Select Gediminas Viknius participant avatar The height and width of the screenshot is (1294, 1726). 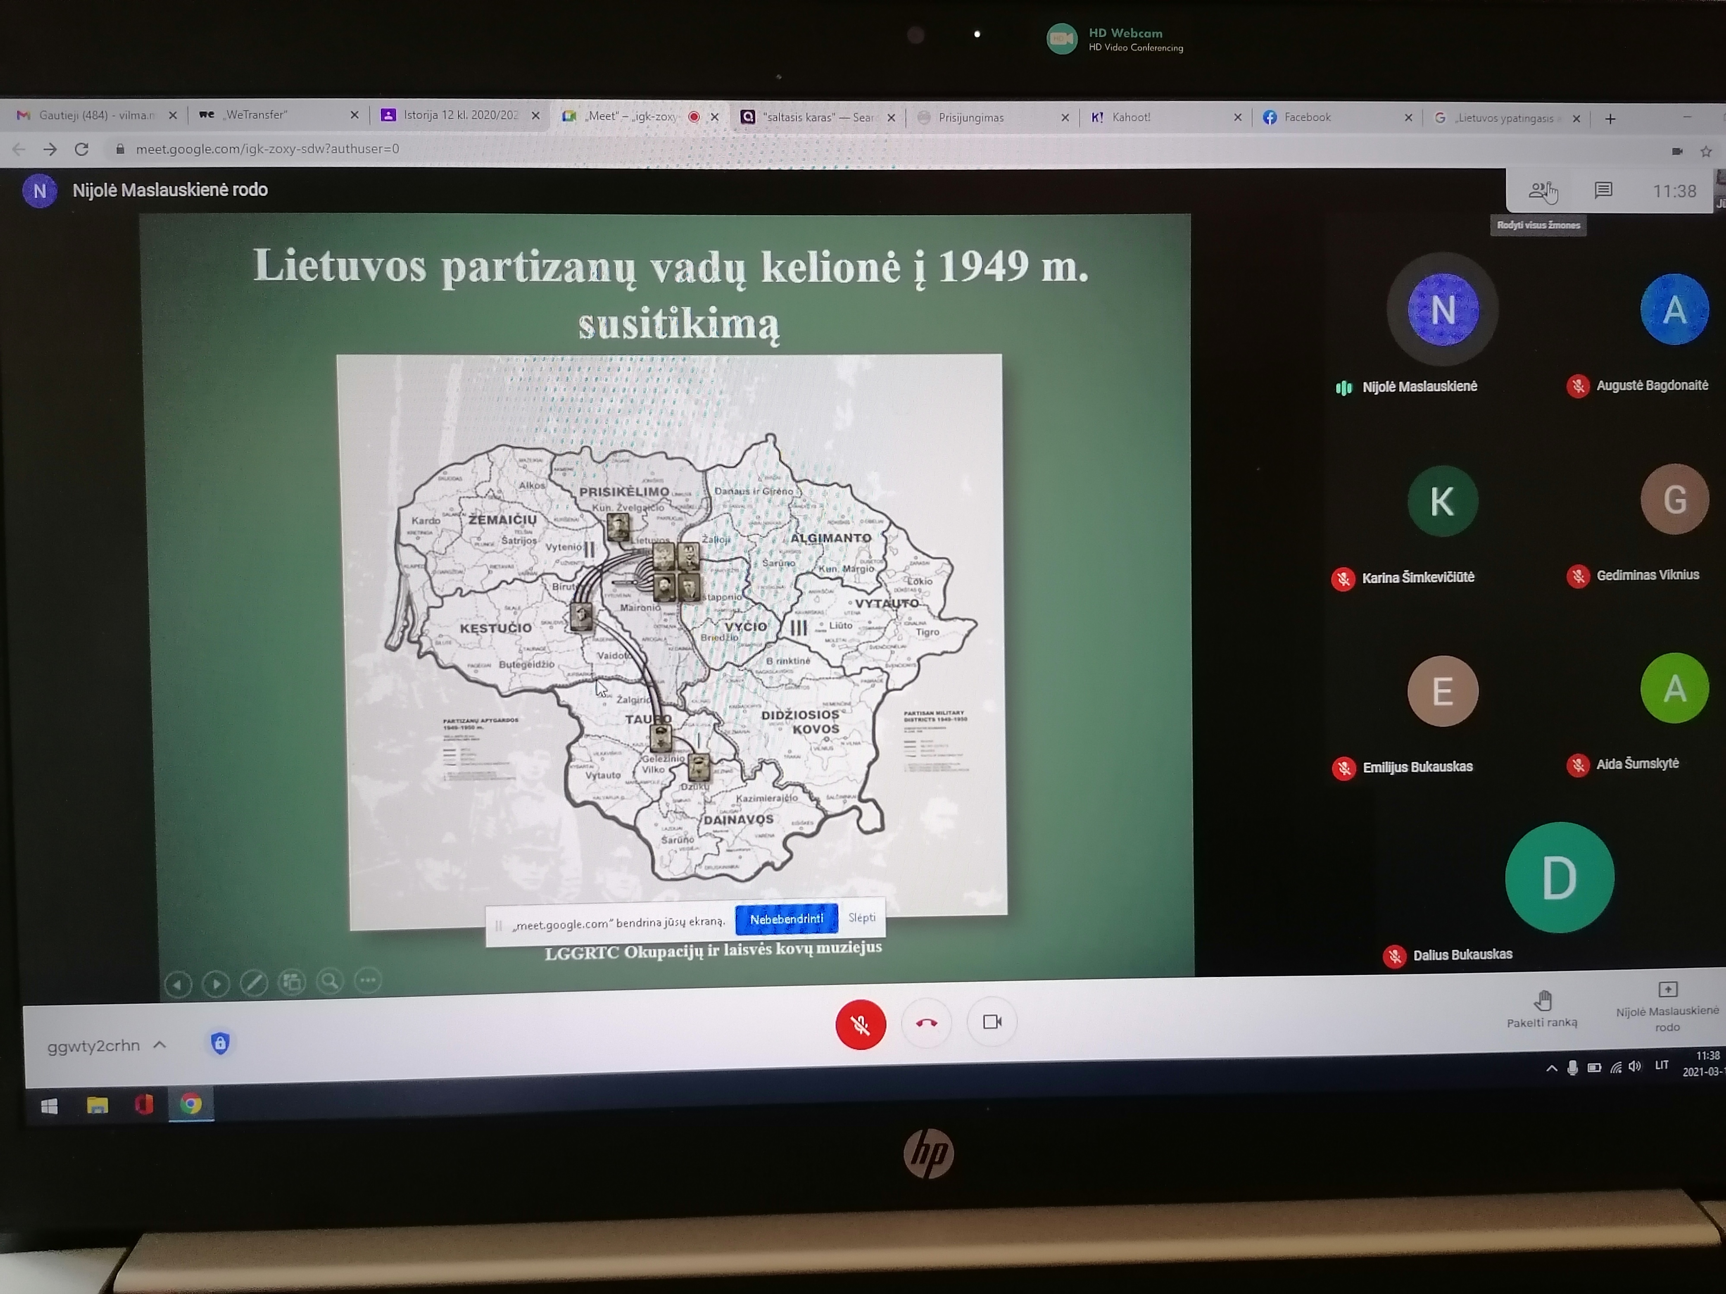tap(1675, 499)
